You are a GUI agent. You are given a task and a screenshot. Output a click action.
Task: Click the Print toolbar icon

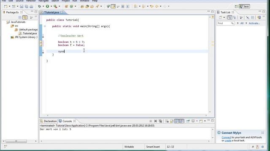coord(31,7)
